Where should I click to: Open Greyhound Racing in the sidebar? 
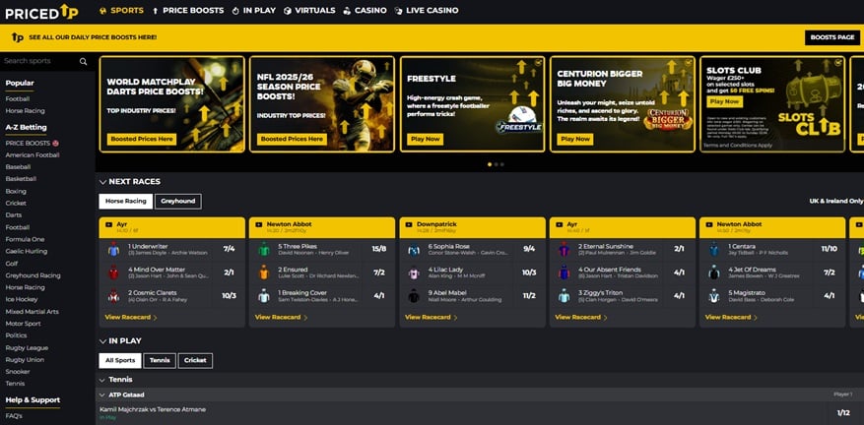33,275
